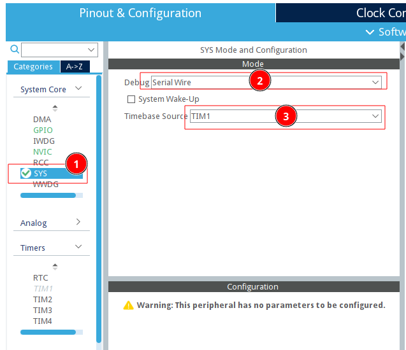
Task: Select TIM4 in Timers list
Action: point(43,321)
